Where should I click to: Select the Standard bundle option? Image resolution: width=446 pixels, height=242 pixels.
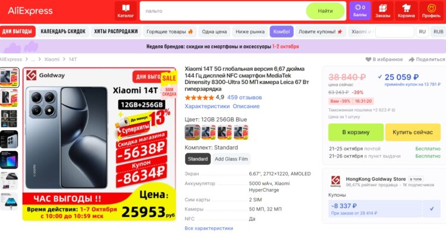(197, 159)
